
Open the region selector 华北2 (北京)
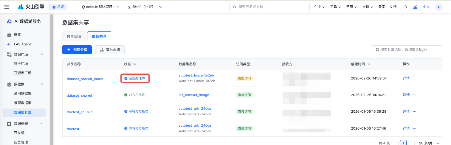145,7
